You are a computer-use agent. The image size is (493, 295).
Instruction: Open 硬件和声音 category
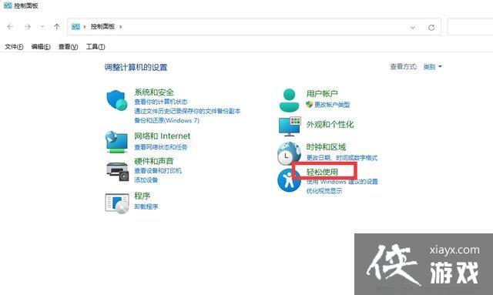click(x=154, y=161)
